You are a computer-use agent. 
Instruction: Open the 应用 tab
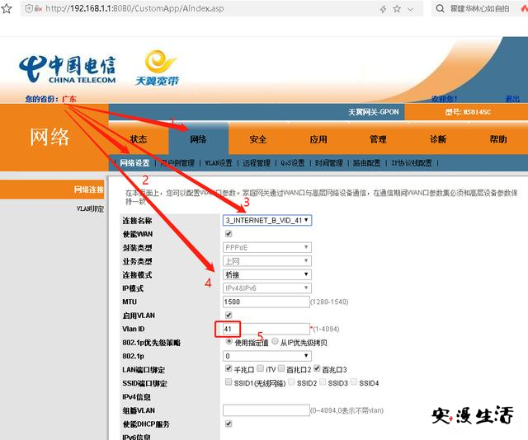[318, 139]
